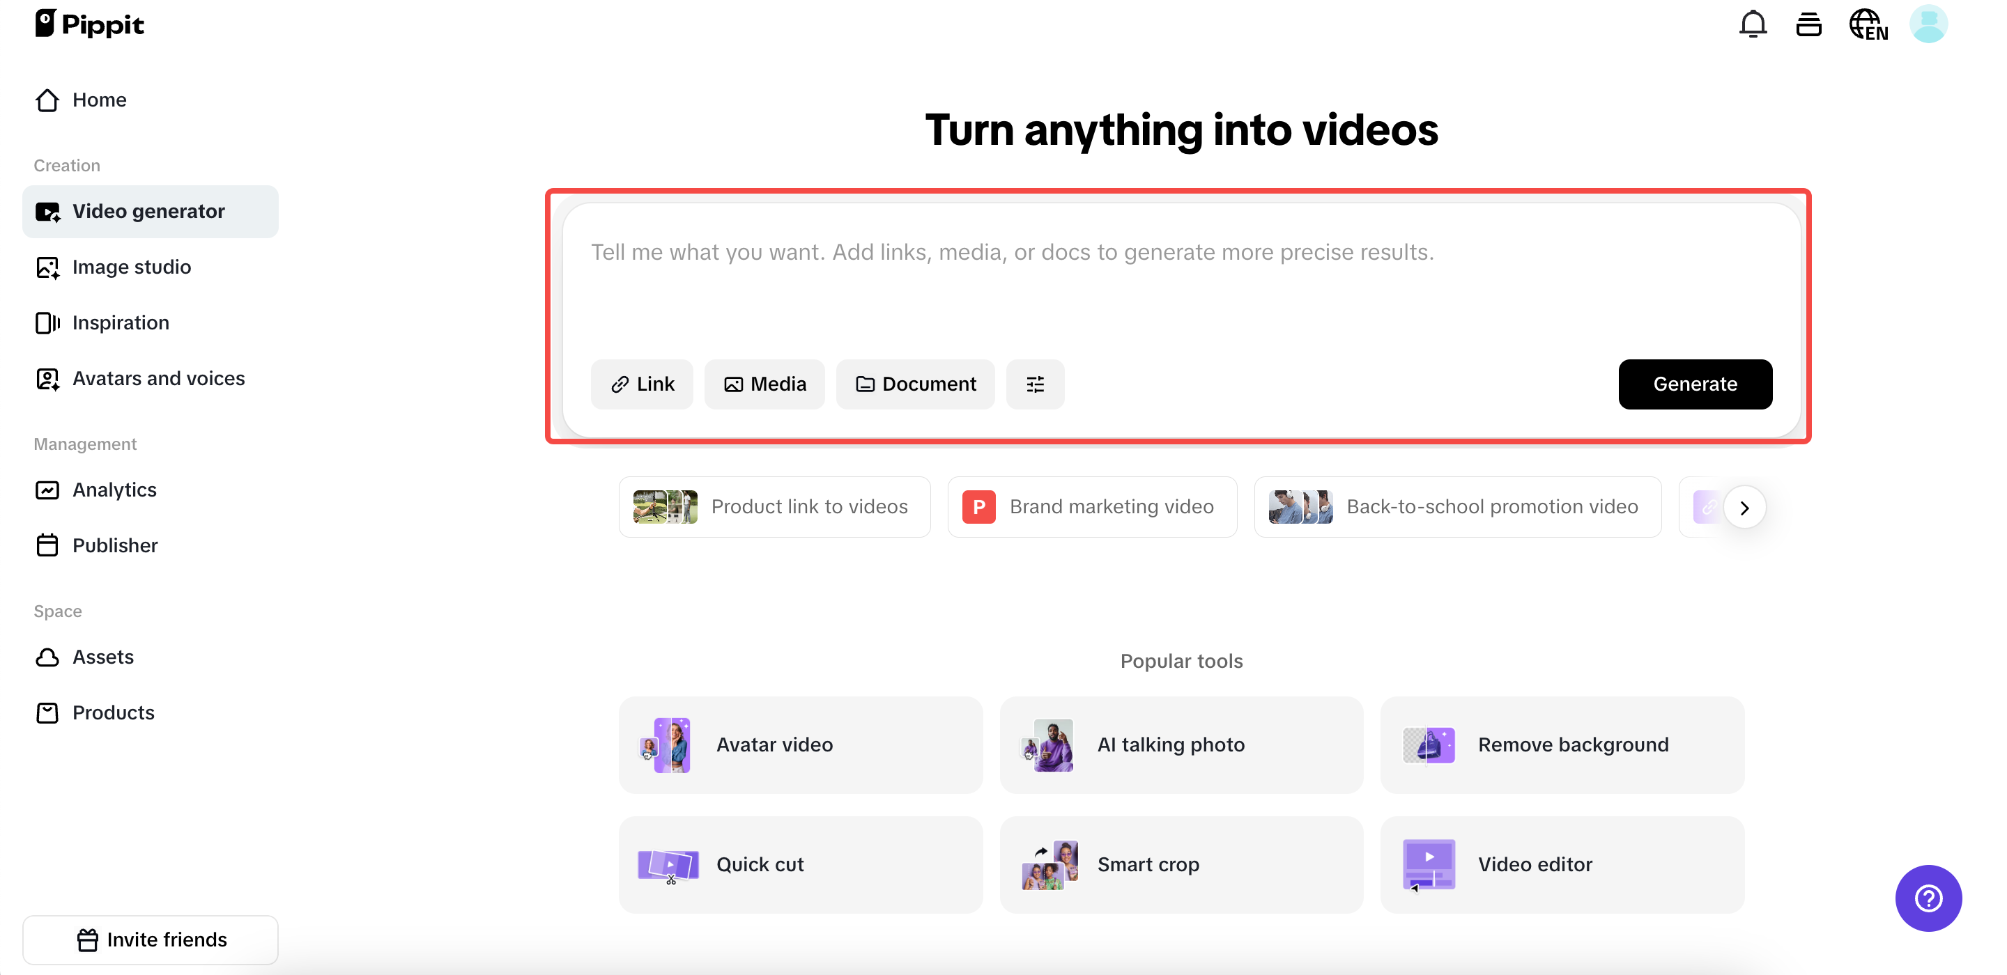Click Invite friends
This screenshot has height=975, width=2007.
click(x=151, y=939)
